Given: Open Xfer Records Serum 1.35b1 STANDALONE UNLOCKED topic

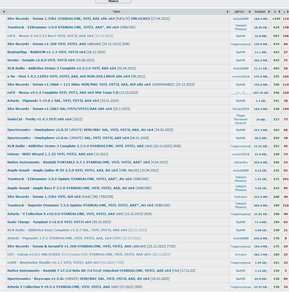Looking at the screenshot, I should (88, 19).
